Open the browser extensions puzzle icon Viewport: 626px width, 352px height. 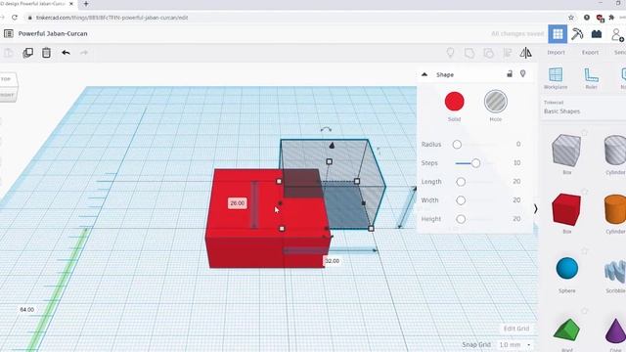click(611, 18)
